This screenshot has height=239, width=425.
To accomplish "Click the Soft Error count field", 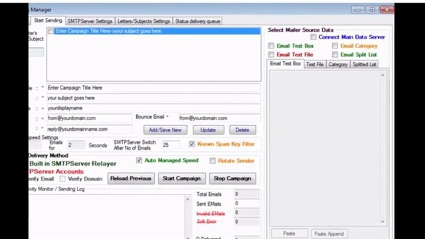I will click(246, 222).
